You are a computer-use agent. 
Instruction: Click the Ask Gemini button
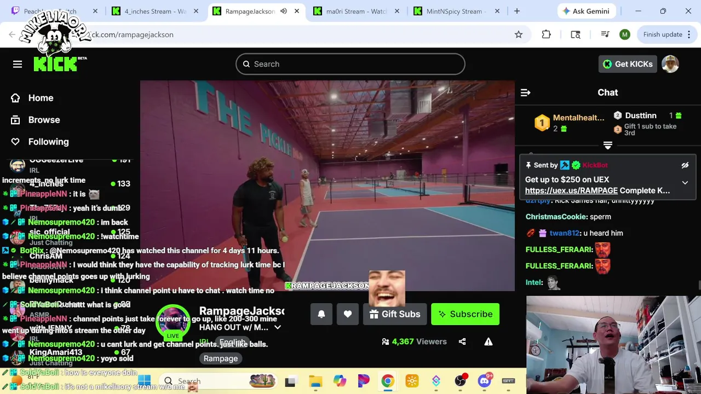tap(586, 11)
